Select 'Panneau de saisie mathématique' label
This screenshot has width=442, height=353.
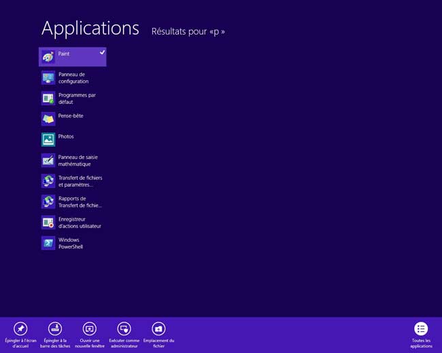tap(78, 160)
